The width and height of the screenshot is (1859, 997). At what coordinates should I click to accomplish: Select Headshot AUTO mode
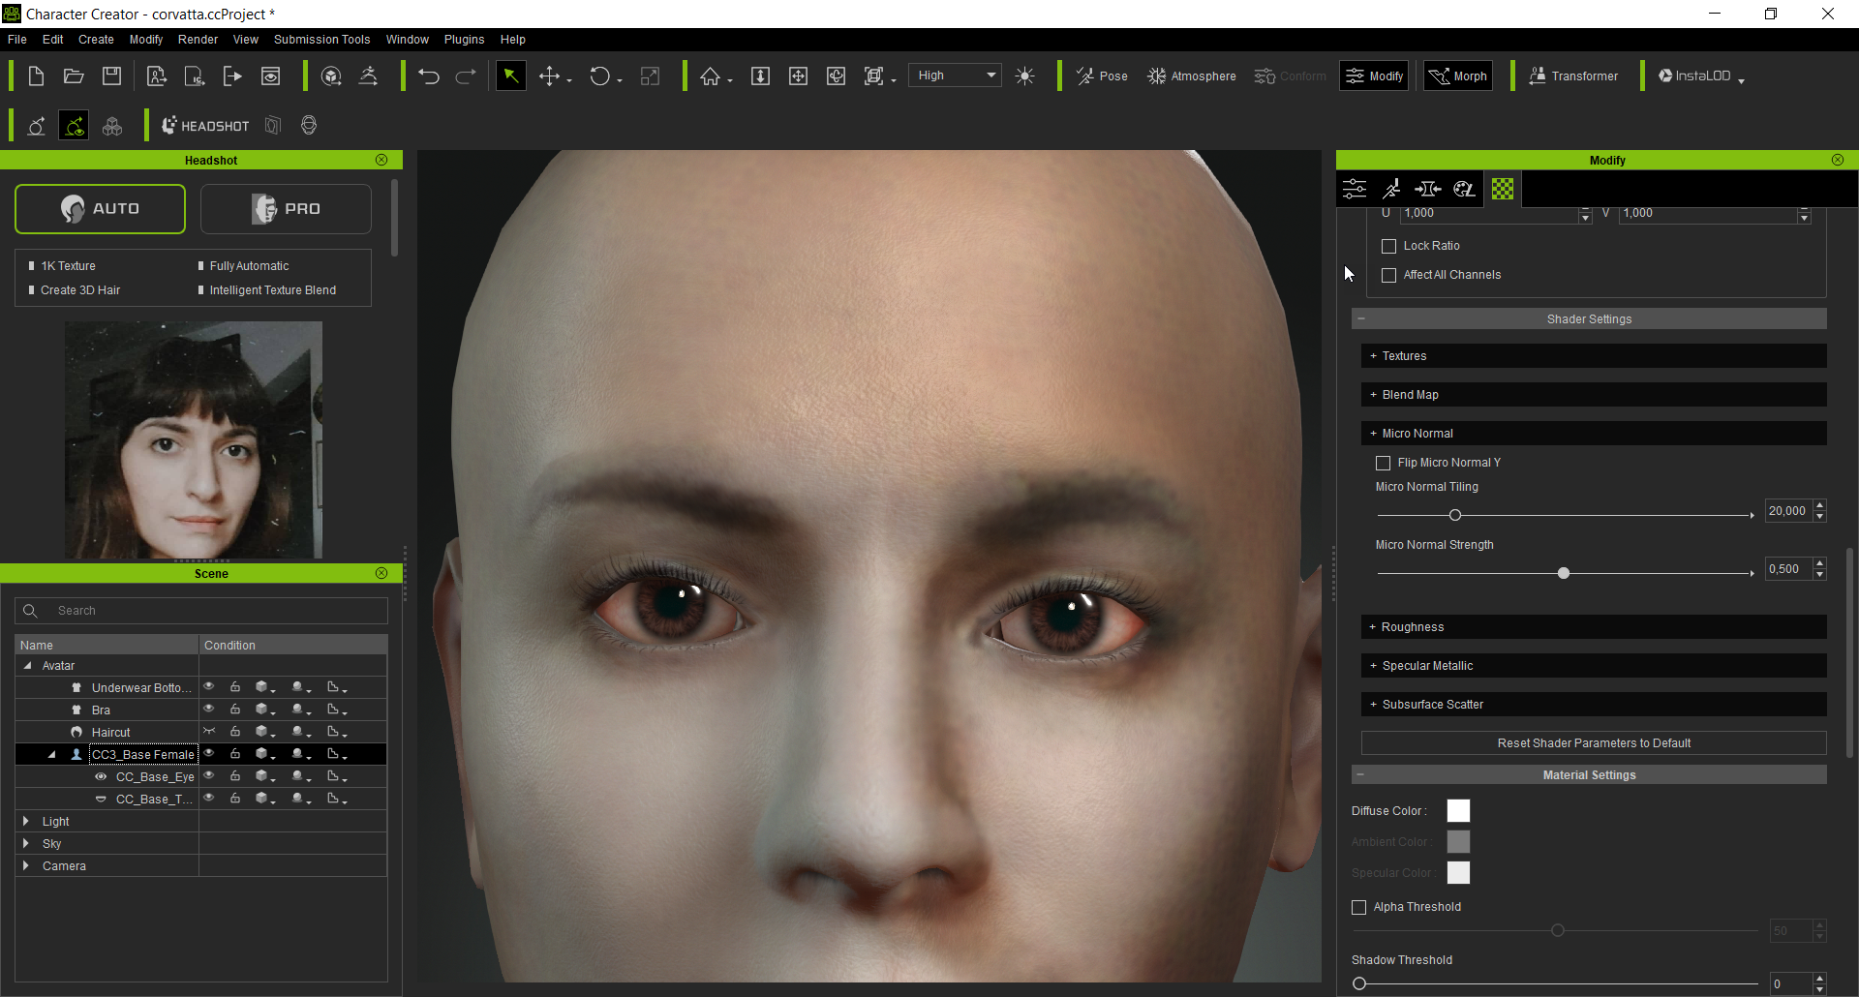coord(100,209)
